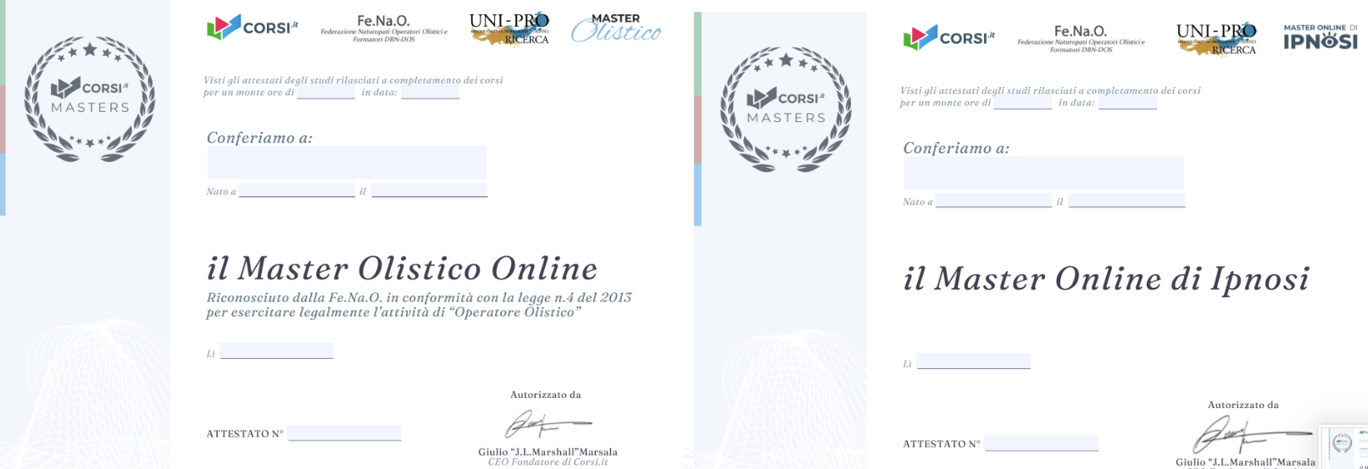Click the 'Nato a' label on the Ipnosi certificate
The height and width of the screenshot is (469, 1368).
[918, 201]
